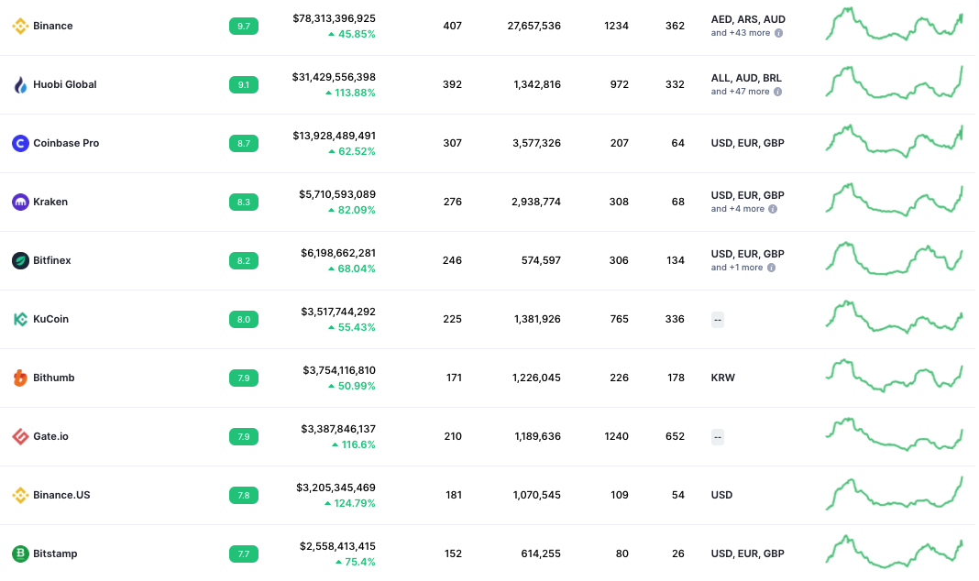Click the Gate.io logo icon

pos(20,436)
